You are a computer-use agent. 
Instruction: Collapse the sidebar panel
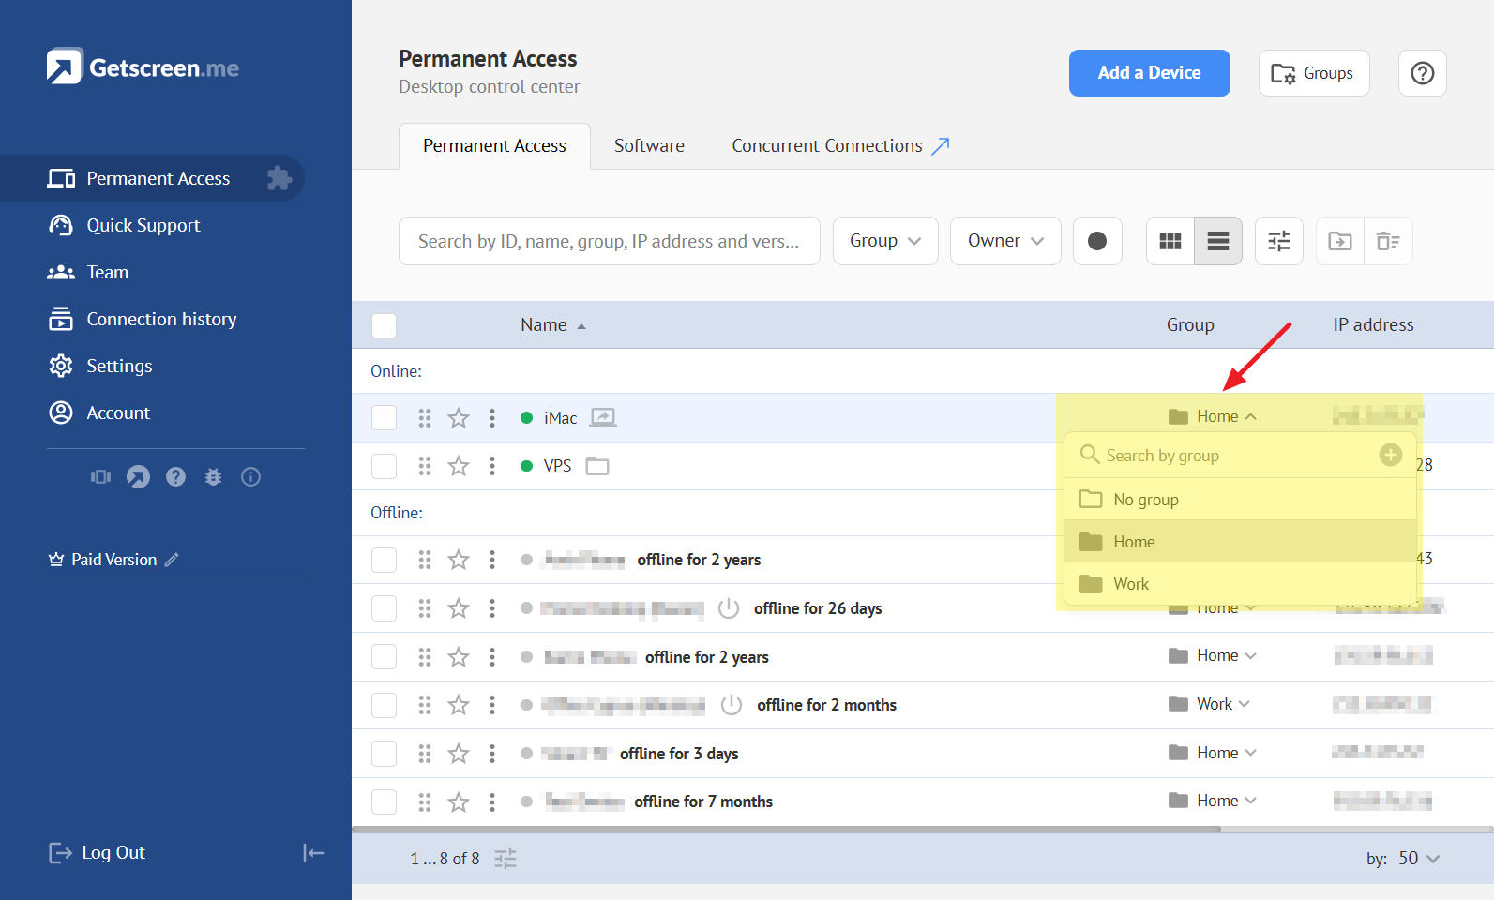313,852
